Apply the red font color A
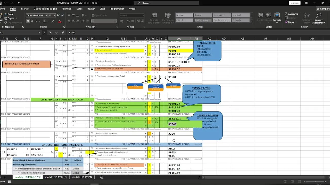The height and width of the screenshot is (185, 330). point(60,21)
